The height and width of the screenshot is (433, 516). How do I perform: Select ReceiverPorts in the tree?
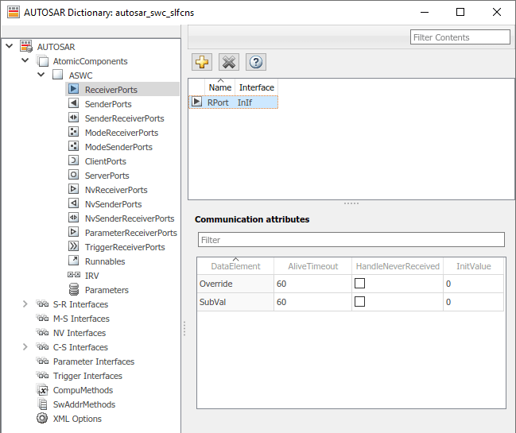[x=111, y=90]
